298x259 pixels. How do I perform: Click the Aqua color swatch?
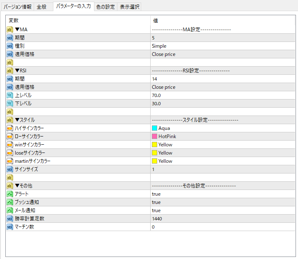[154, 128]
